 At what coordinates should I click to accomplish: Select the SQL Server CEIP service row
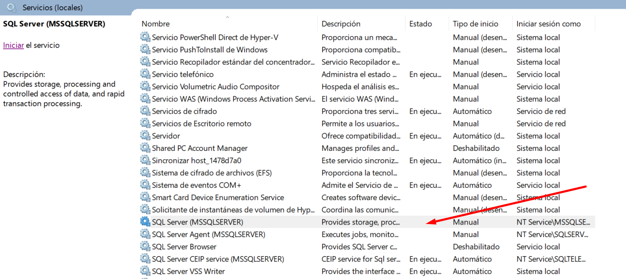217,259
